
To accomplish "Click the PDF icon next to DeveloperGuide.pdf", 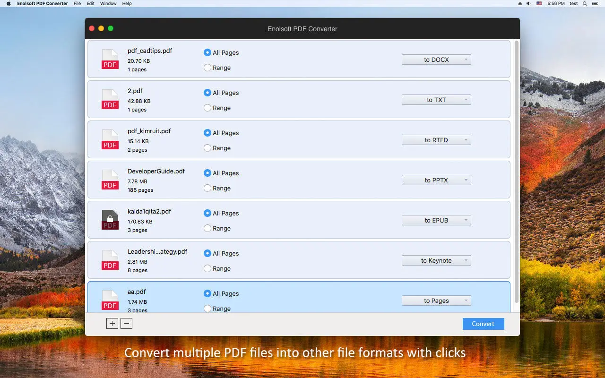I will click(x=110, y=180).
